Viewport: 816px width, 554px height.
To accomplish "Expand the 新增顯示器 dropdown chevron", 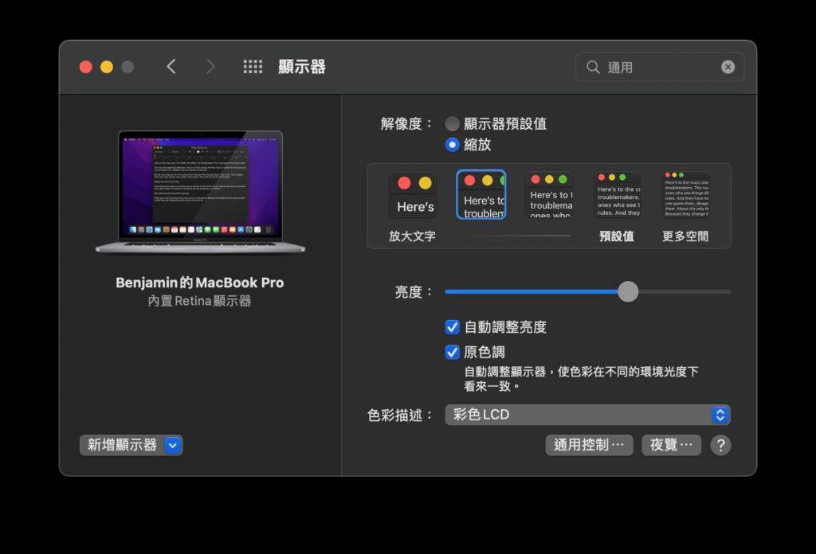I will coord(172,445).
